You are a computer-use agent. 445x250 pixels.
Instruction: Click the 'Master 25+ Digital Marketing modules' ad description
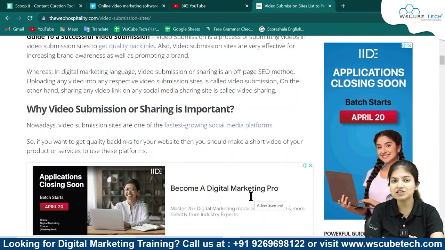(x=238, y=211)
